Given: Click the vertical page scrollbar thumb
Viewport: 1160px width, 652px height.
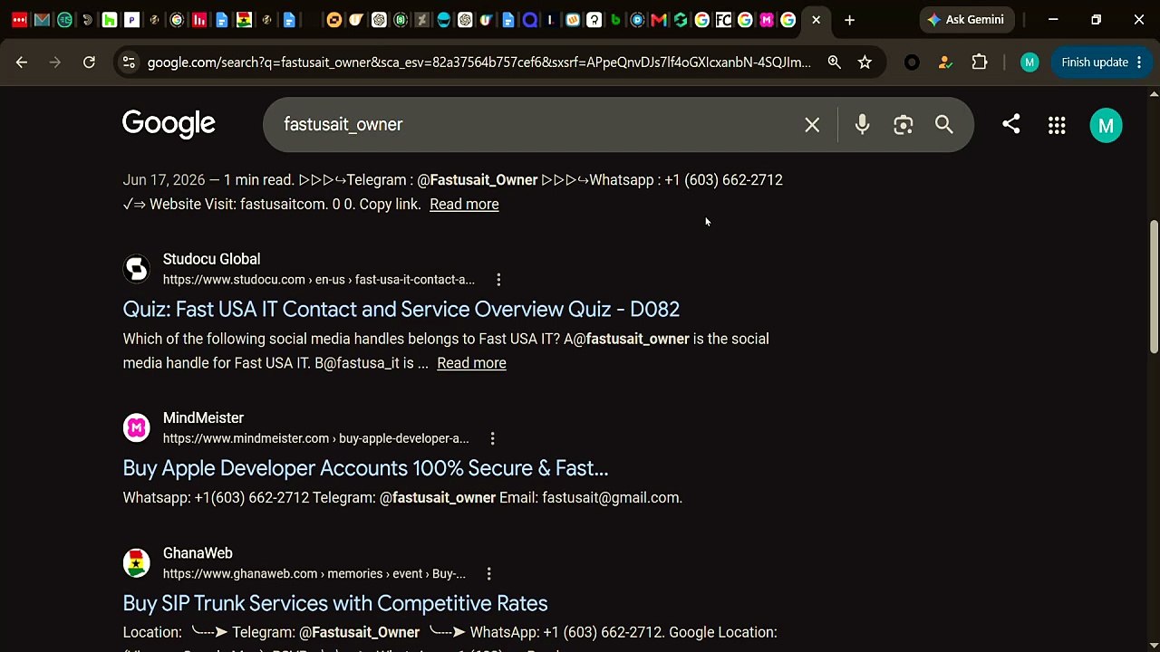Looking at the screenshot, I should pos(1154,287).
